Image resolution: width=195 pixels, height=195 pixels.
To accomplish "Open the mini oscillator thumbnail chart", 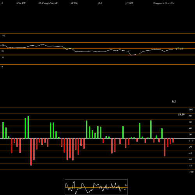I will 96,187.
